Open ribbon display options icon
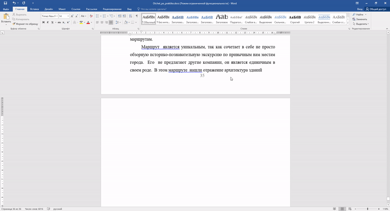The height and width of the screenshot is (211, 390). point(357,3)
